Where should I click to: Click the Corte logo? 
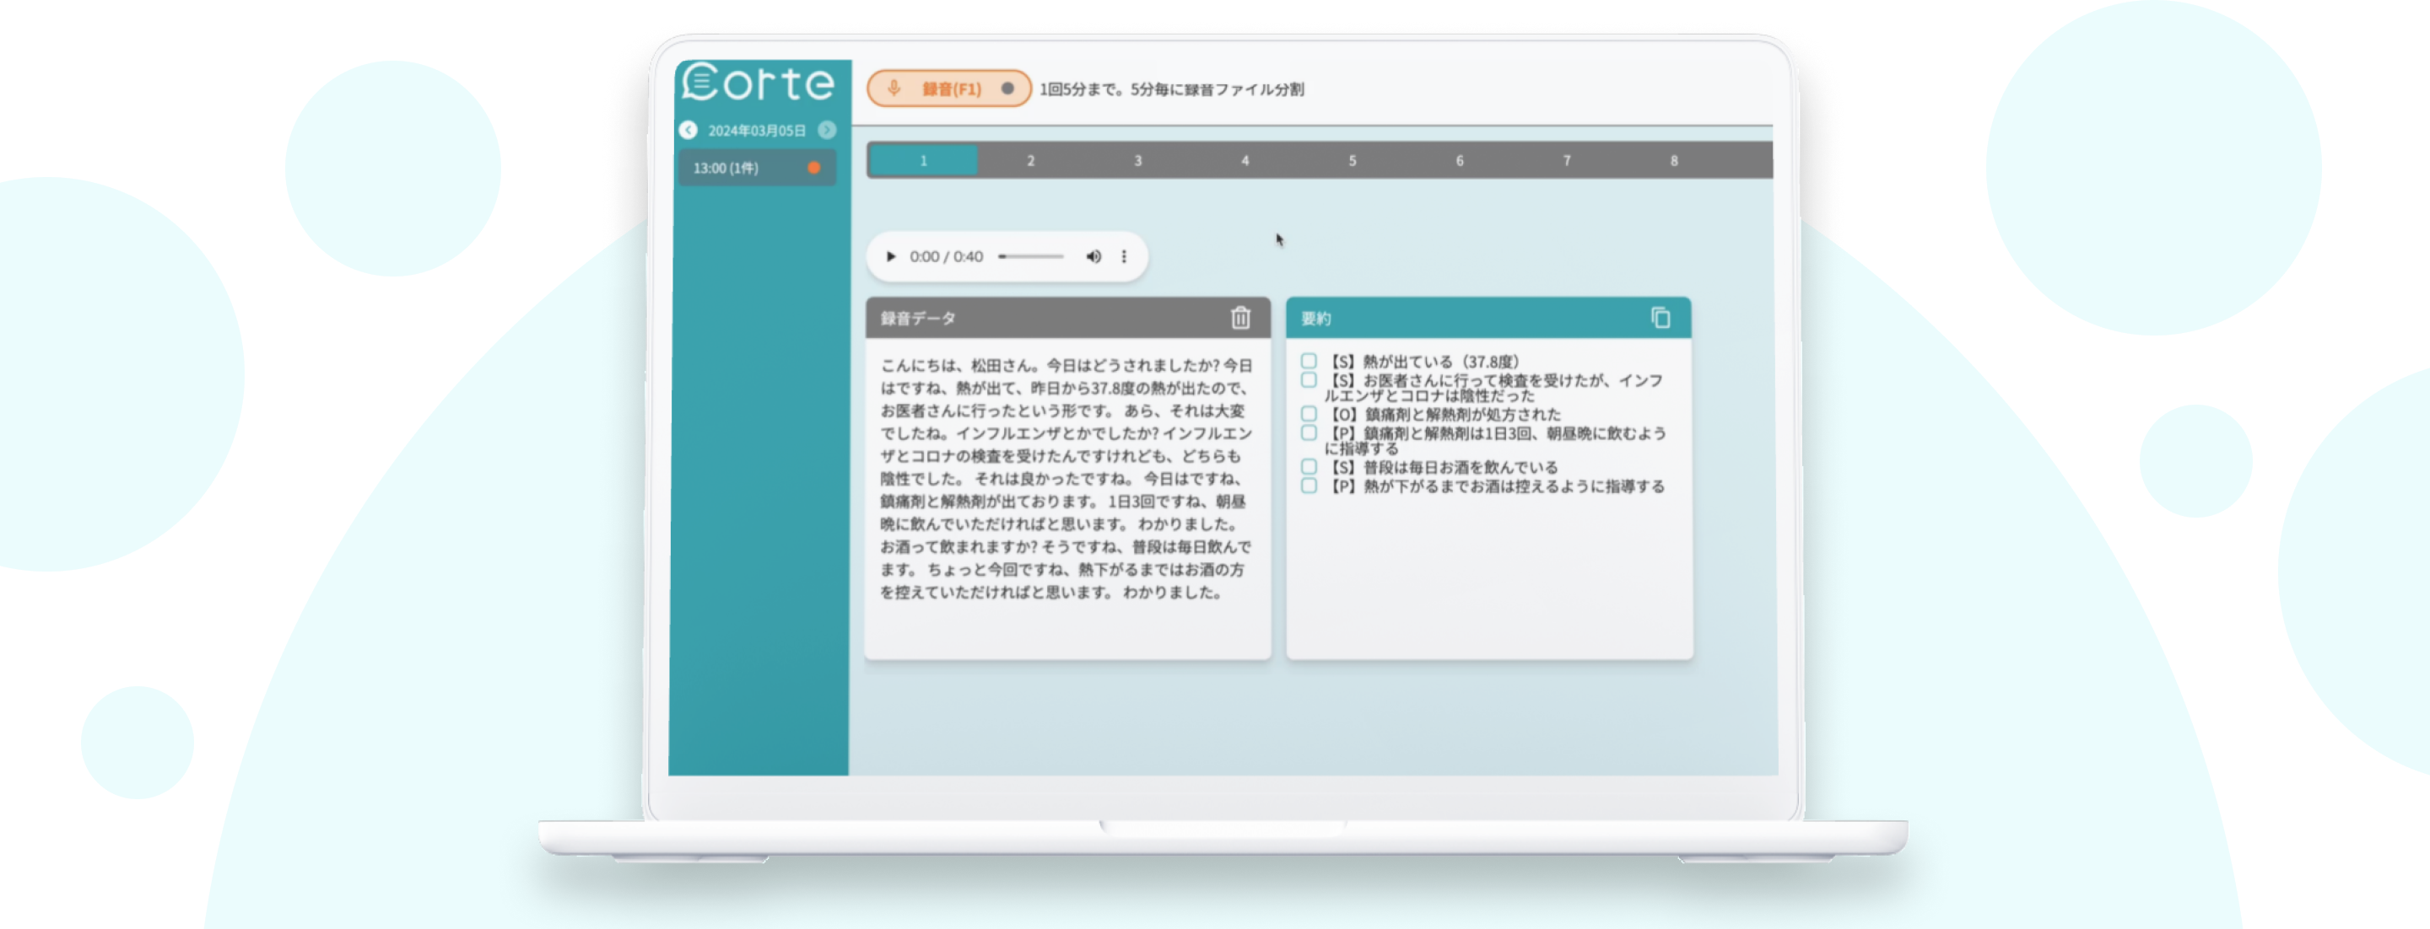759,83
